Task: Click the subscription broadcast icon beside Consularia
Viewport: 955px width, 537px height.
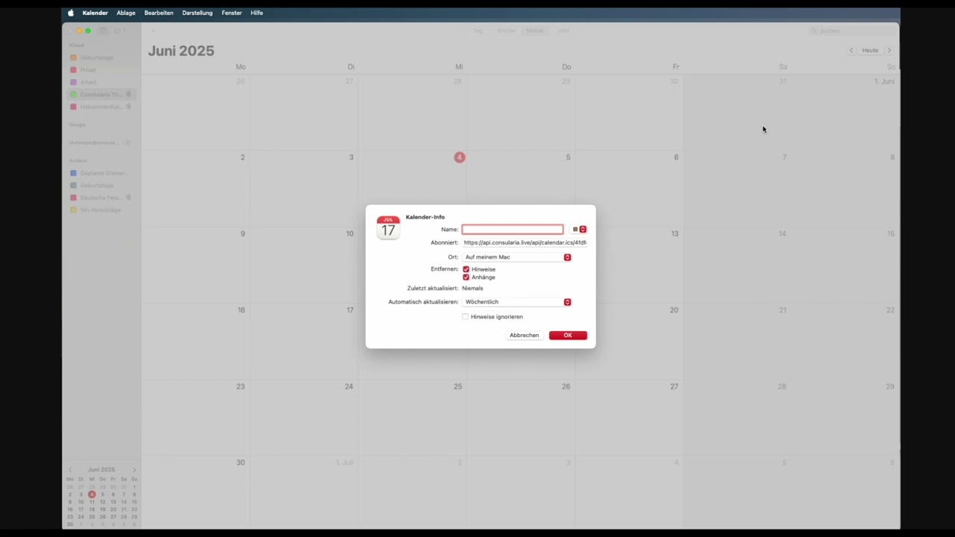Action: tap(128, 95)
